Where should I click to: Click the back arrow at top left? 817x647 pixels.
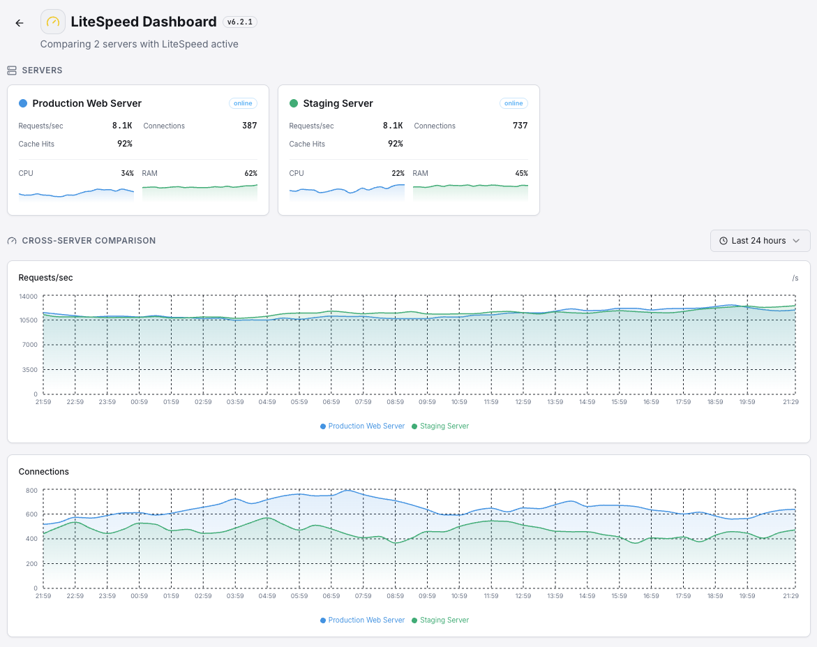click(x=19, y=22)
